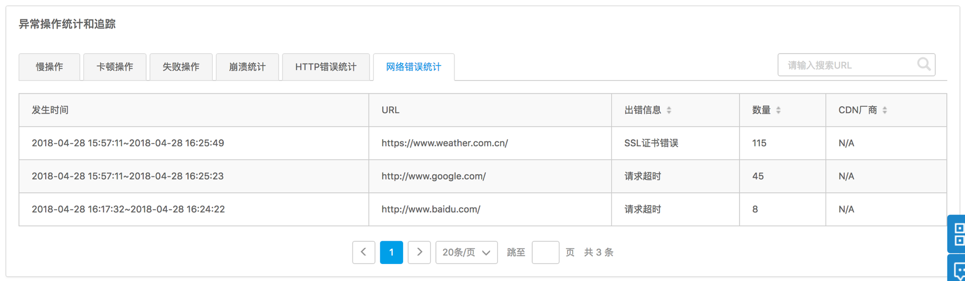The height and width of the screenshot is (281, 965).
Task: Open the feedback chat side icon
Action: [957, 268]
